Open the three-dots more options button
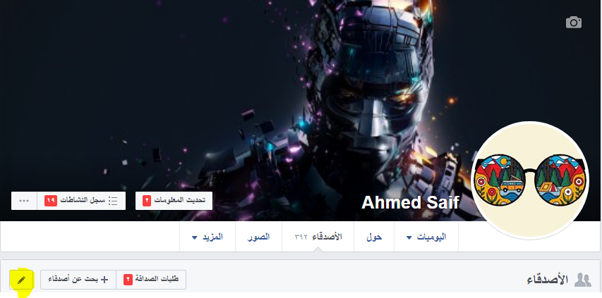Image resolution: width=602 pixels, height=298 pixels. (24, 201)
